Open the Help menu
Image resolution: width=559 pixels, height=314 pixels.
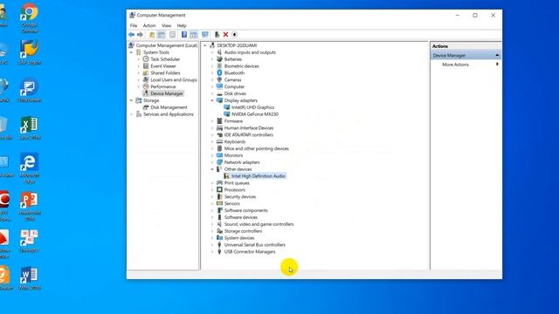pos(182,25)
